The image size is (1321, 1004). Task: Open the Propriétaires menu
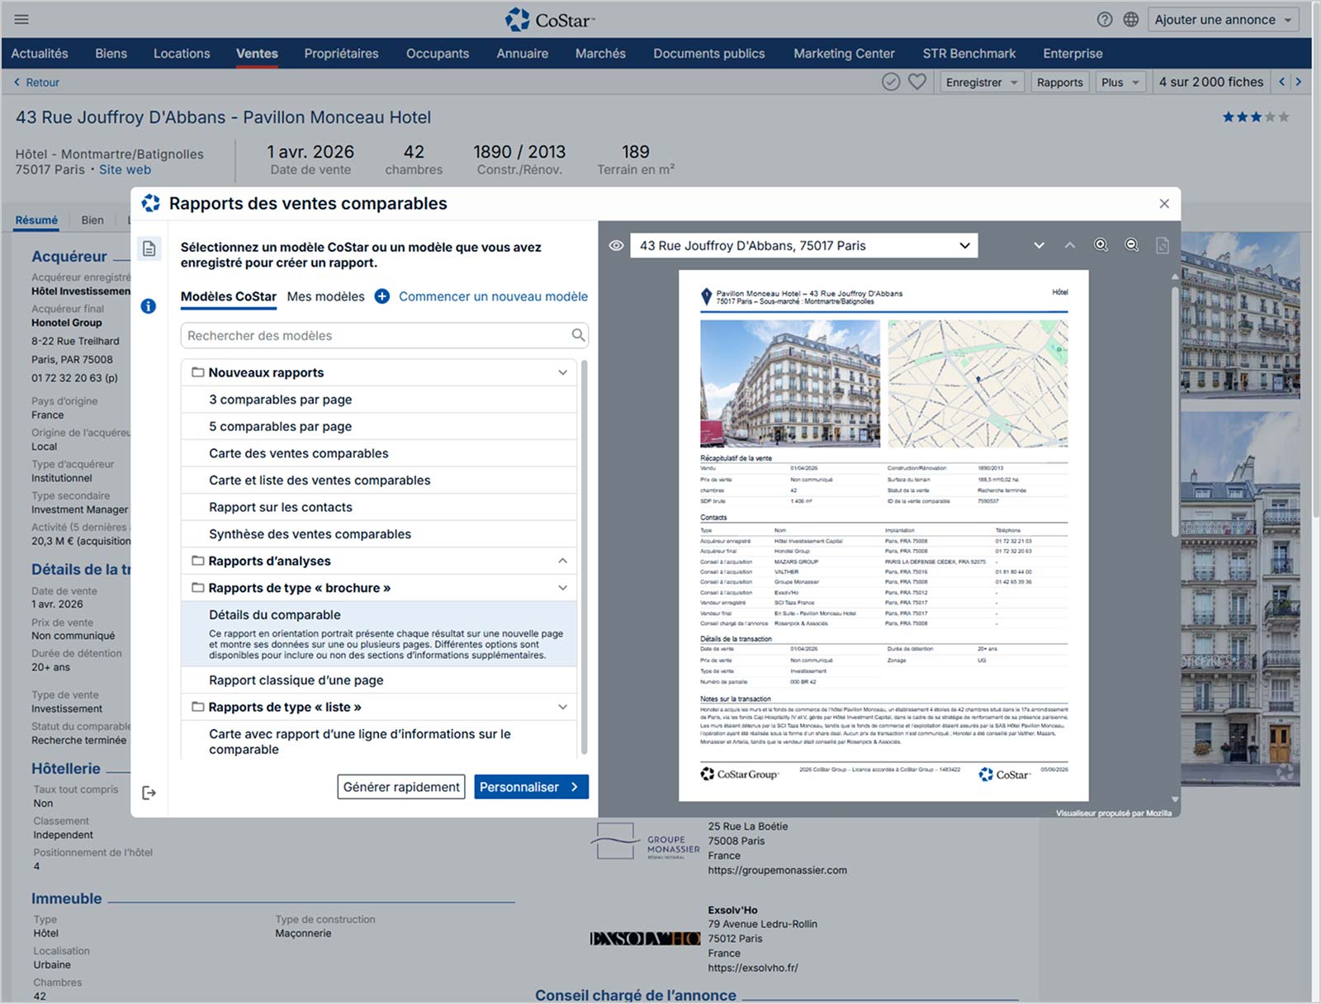coord(341,54)
